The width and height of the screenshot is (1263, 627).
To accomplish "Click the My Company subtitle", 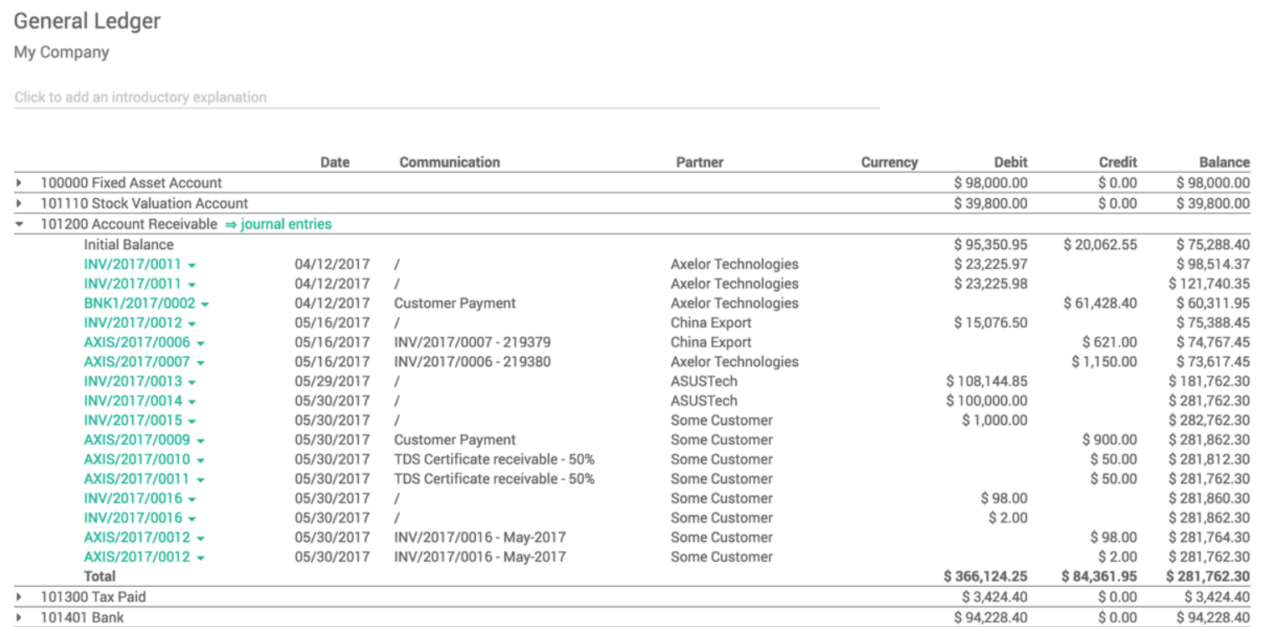I will (x=62, y=52).
